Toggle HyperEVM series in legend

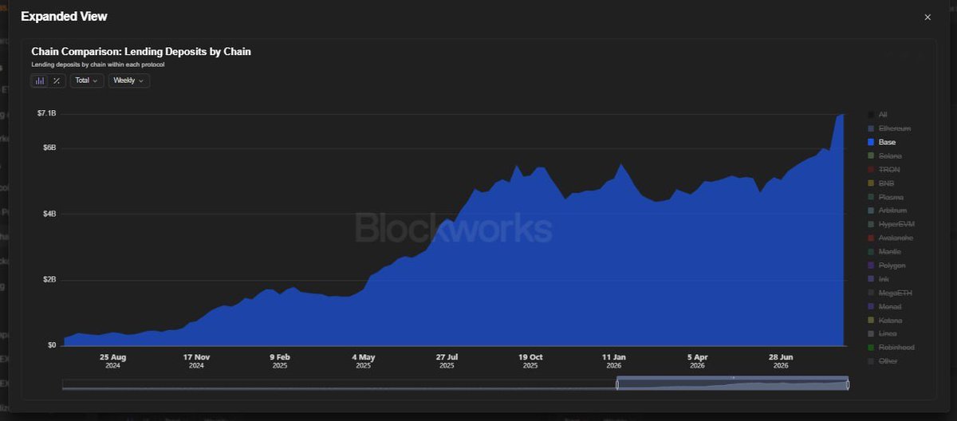coord(890,224)
